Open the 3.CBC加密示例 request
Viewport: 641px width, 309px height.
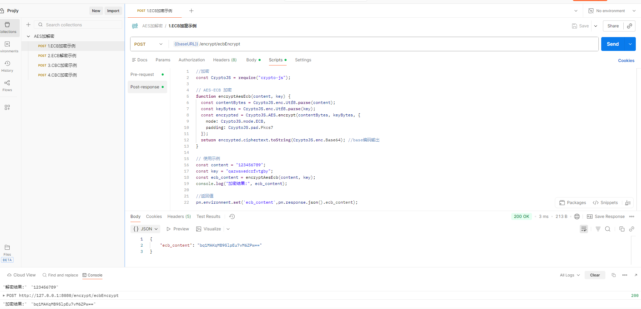coord(73,65)
